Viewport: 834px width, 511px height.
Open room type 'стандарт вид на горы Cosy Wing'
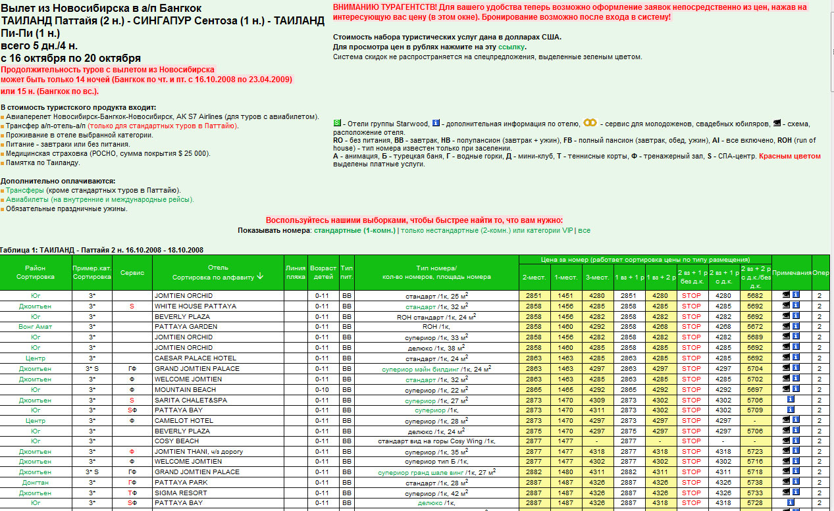point(433,441)
